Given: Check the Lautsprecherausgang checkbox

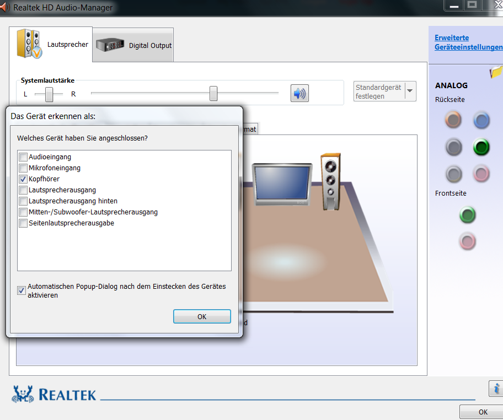Looking at the screenshot, I should click(23, 190).
